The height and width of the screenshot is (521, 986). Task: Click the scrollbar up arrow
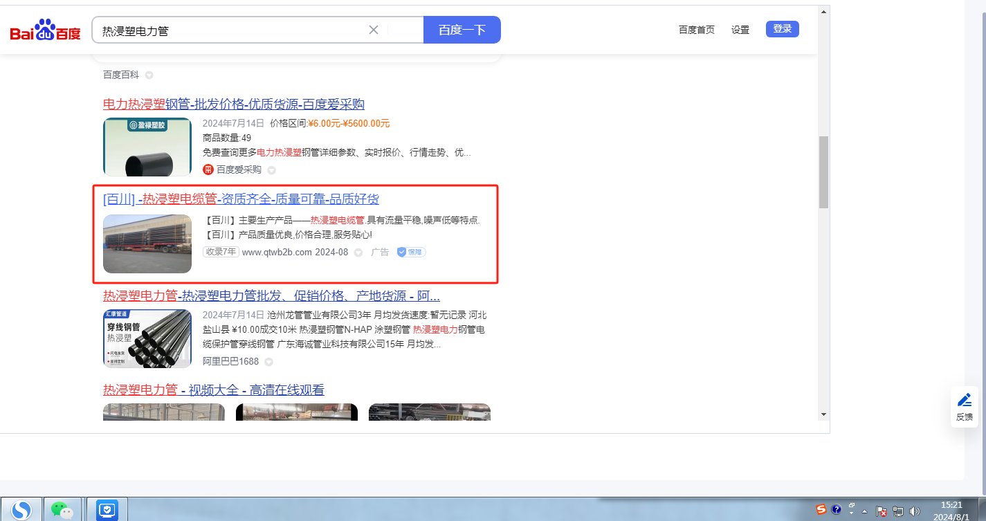823,12
